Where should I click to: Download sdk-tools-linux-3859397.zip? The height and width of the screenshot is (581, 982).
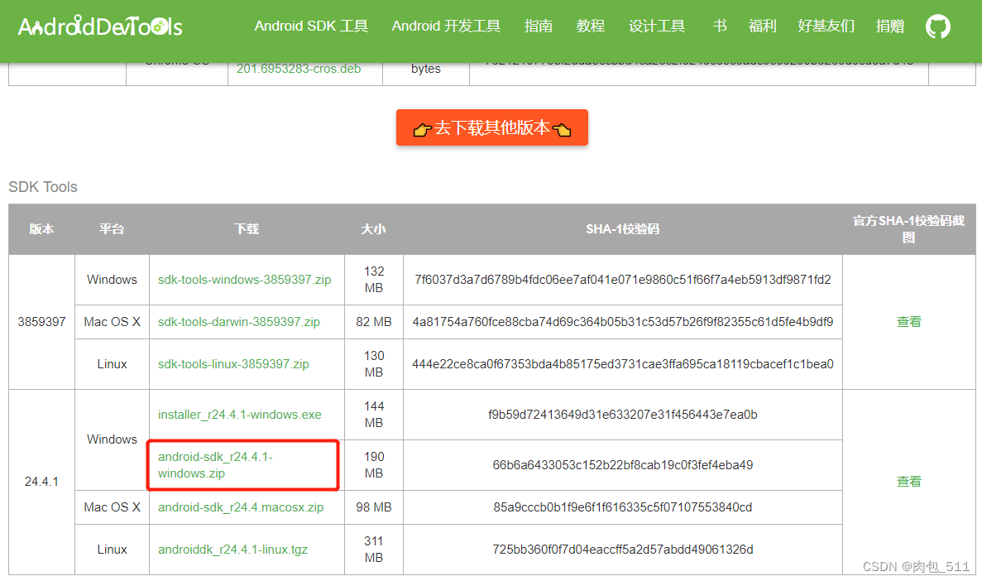coord(233,364)
